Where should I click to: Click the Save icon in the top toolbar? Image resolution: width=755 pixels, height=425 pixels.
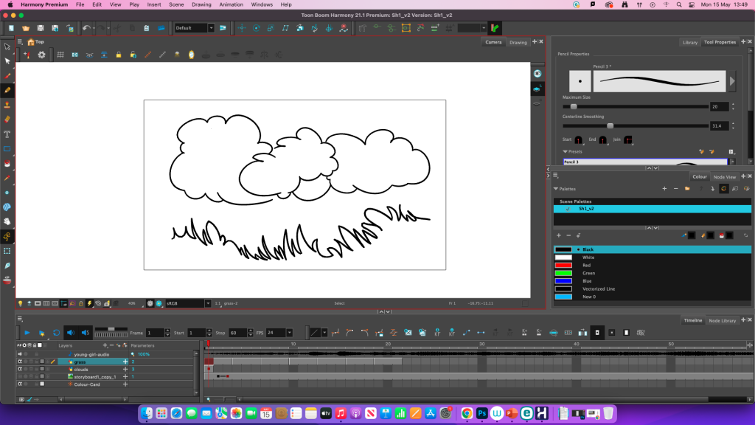click(41, 28)
